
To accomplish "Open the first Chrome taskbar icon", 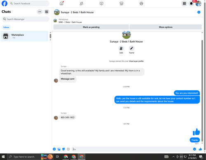I will (66, 157).
